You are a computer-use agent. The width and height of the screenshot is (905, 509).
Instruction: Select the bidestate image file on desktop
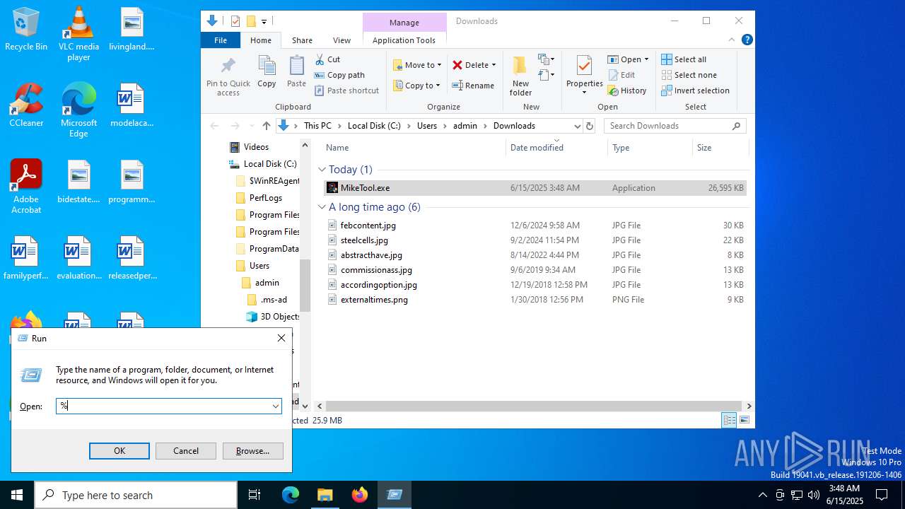coord(78,181)
